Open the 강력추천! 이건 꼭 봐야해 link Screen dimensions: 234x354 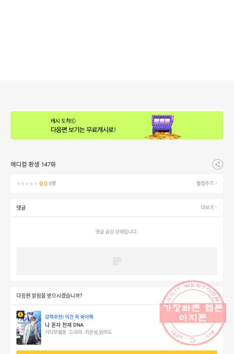(69, 317)
